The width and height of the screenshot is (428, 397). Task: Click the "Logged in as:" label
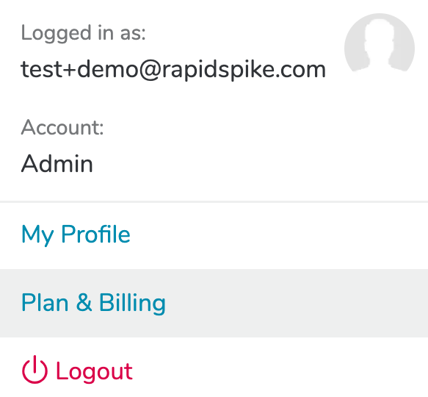pos(83,33)
